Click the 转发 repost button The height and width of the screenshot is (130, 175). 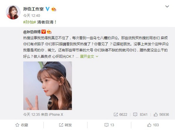pos(65,125)
